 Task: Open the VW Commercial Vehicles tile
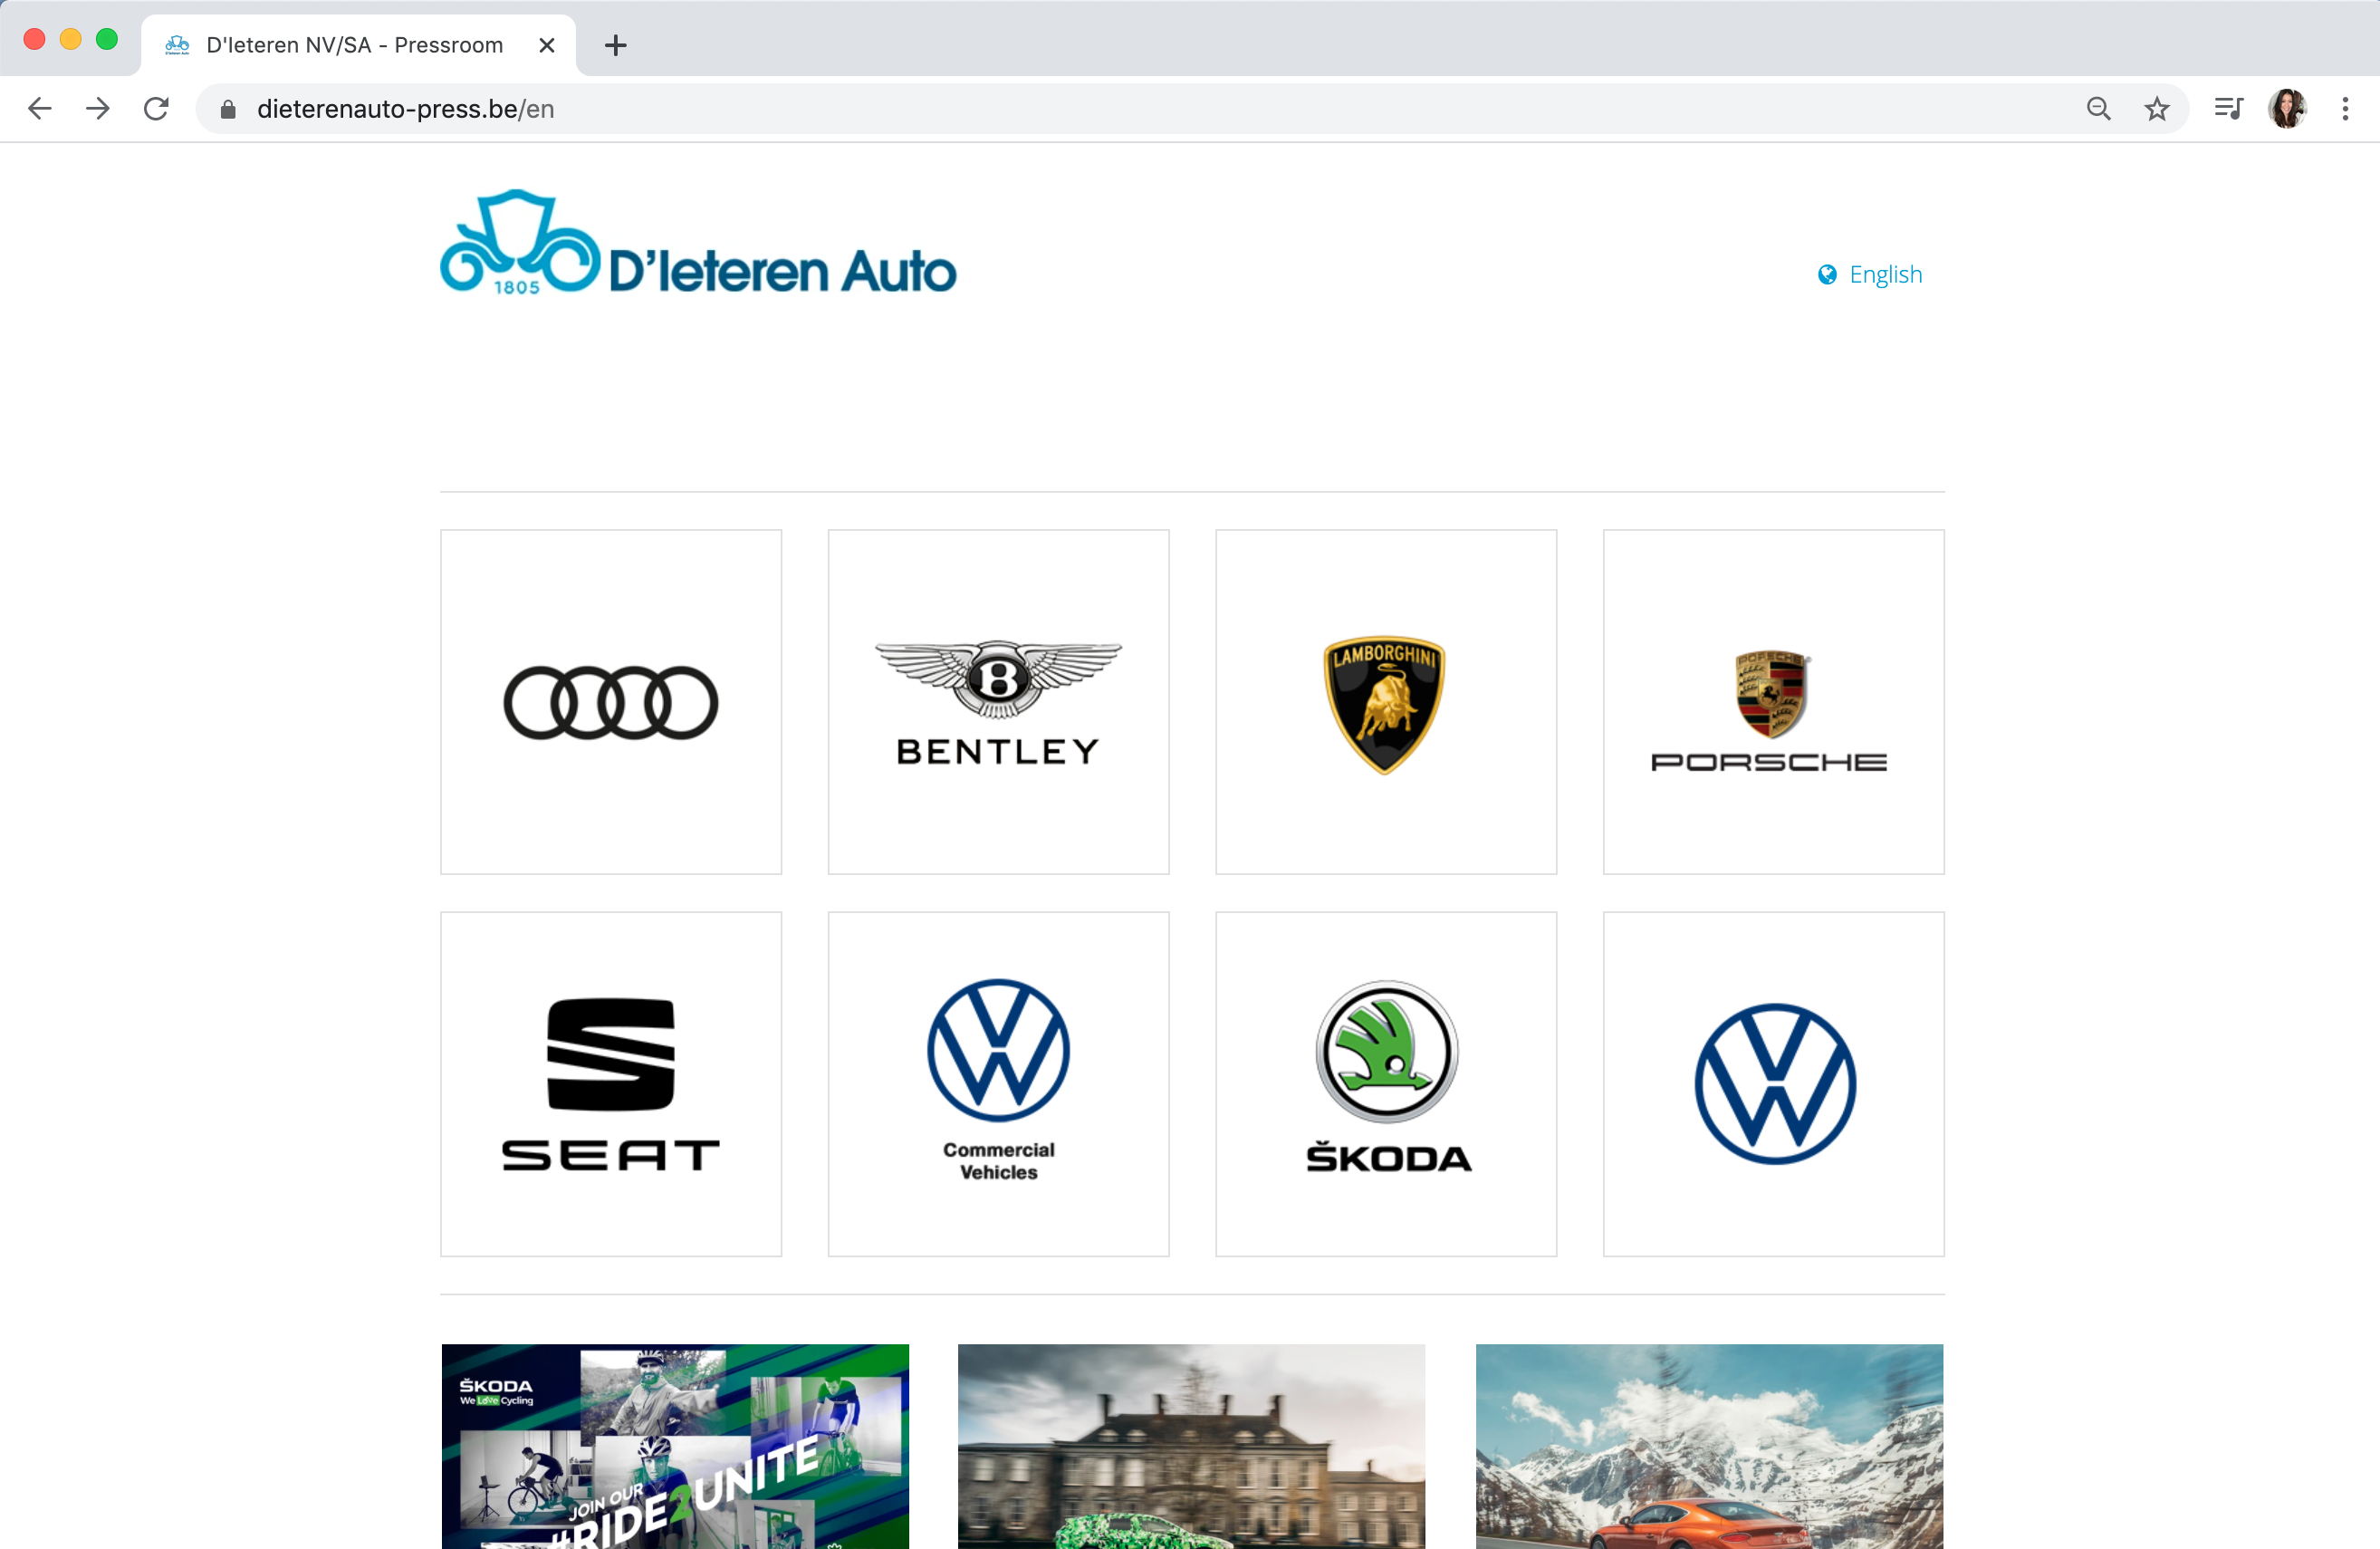[x=998, y=1084]
